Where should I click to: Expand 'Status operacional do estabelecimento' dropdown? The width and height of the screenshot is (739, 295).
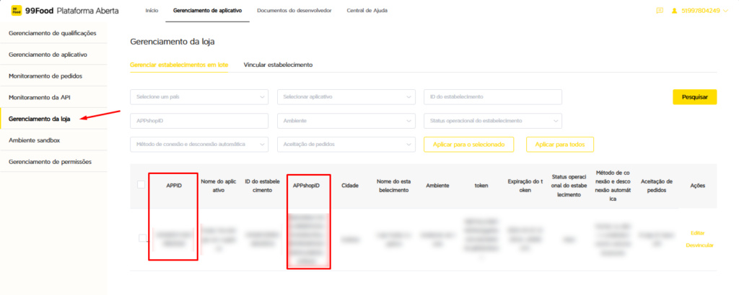click(493, 121)
